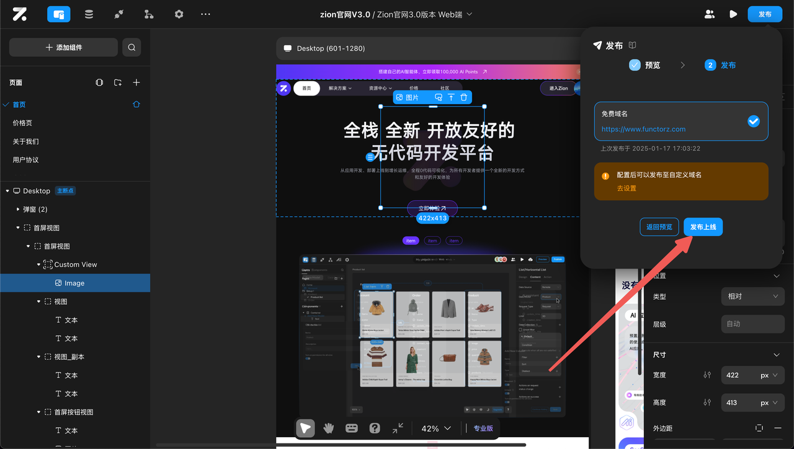Open the branch/workflow icon in top bar
The height and width of the screenshot is (449, 794).
(149, 14)
